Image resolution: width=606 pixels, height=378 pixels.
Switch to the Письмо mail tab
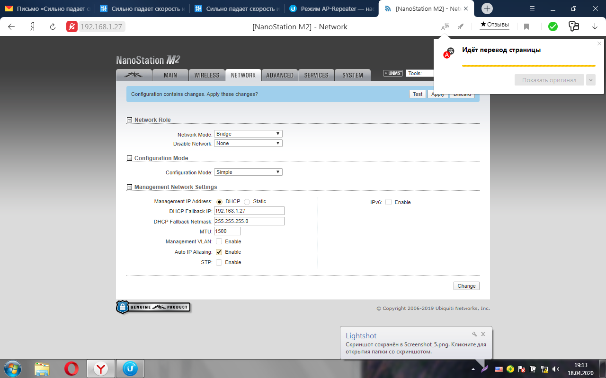[x=47, y=9]
